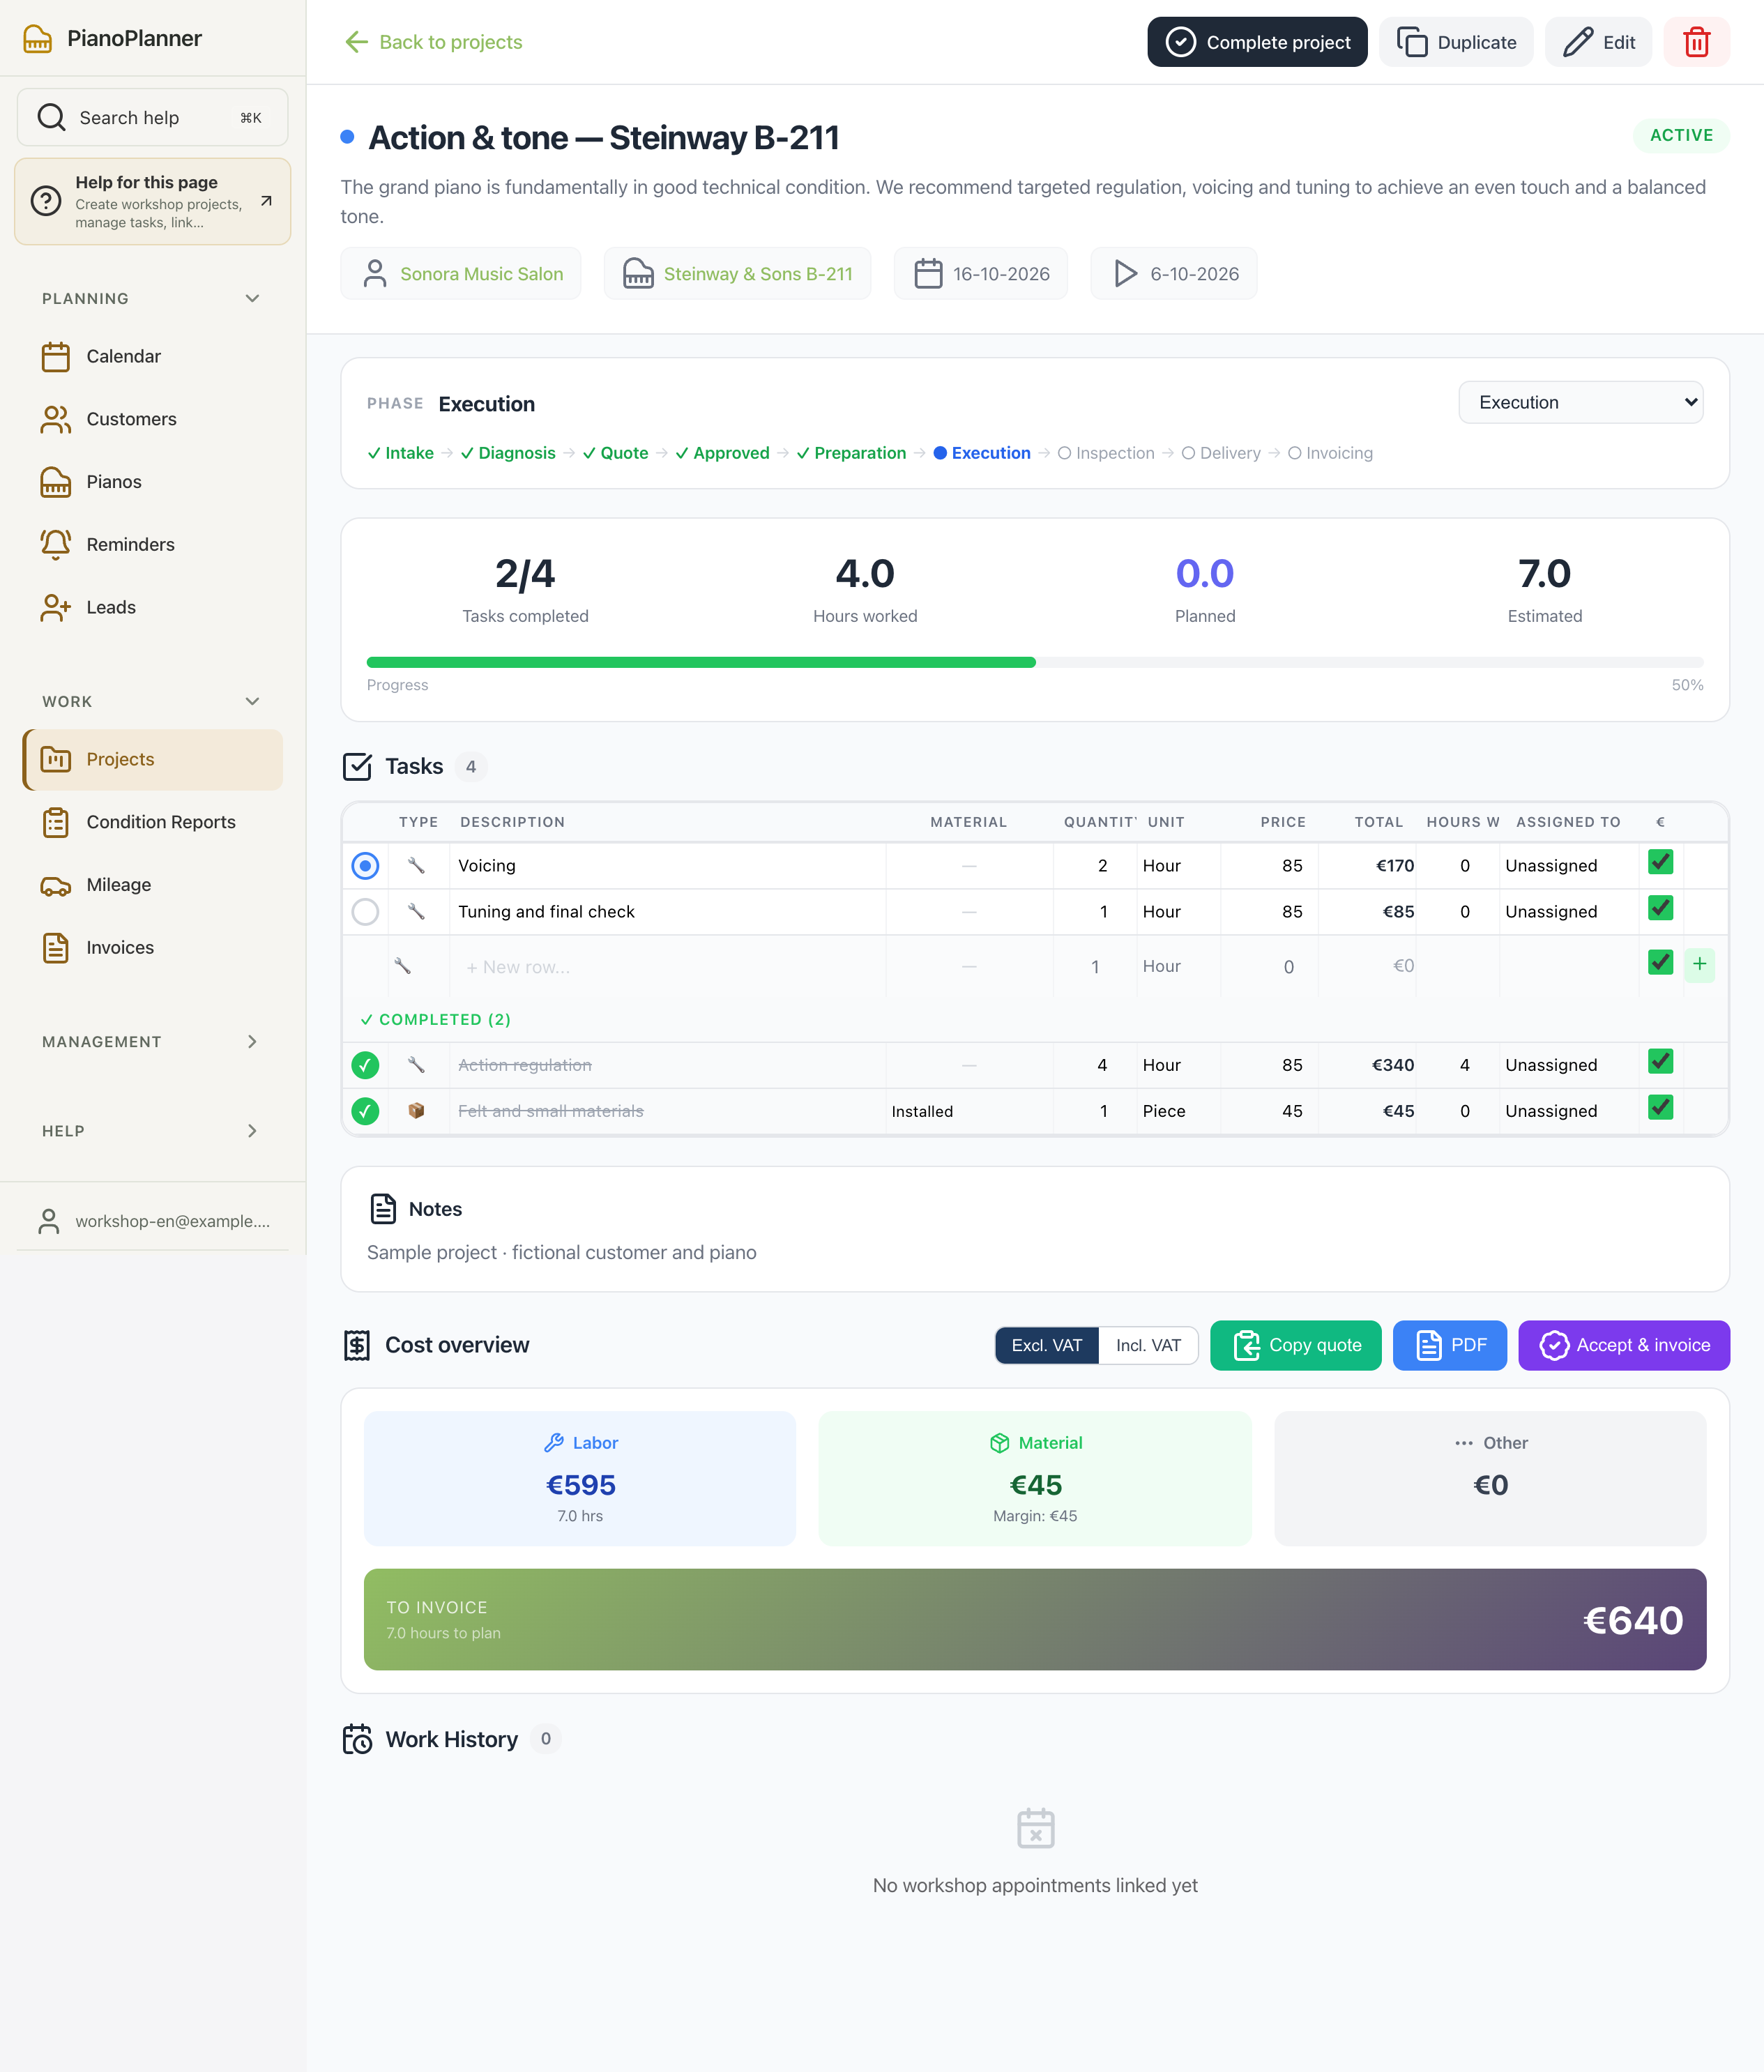Expand the HELP sidebar section
Viewport: 1764px width, 2072px height.
click(x=152, y=1131)
